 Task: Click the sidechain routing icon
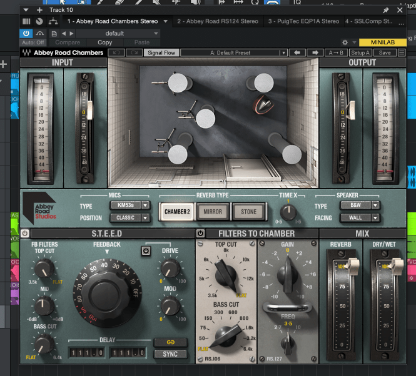[x=53, y=21]
